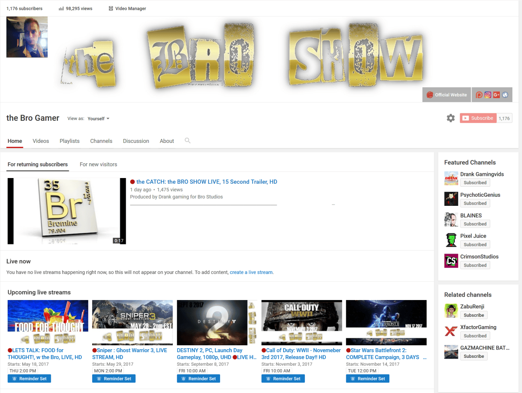This screenshot has width=522, height=393.
Task: Open Food For Thought stream thumbnail
Action: tap(48, 322)
